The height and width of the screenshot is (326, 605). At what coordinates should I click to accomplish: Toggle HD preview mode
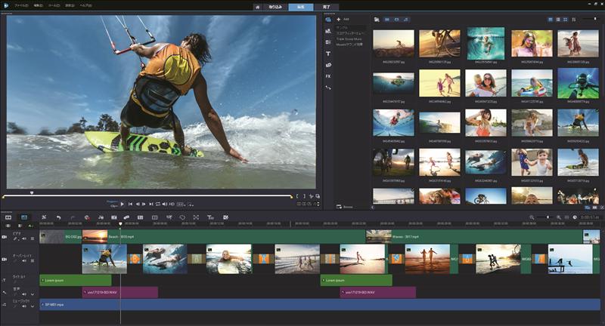point(172,204)
